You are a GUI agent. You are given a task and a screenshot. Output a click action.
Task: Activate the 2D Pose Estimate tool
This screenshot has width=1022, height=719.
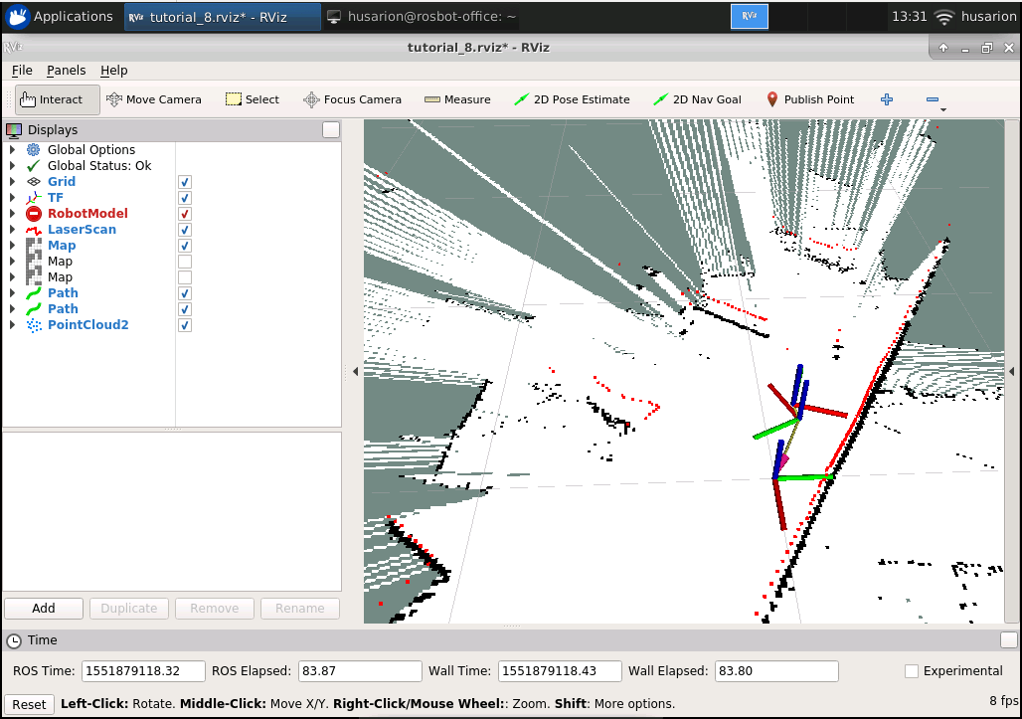(573, 99)
